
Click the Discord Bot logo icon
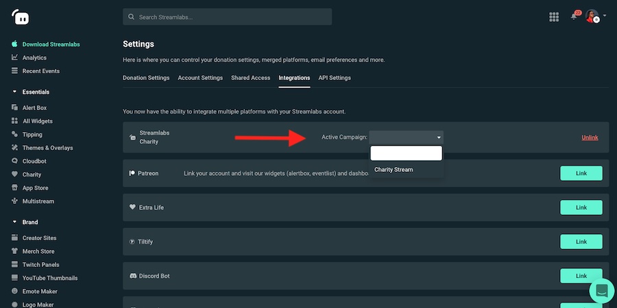pos(133,276)
